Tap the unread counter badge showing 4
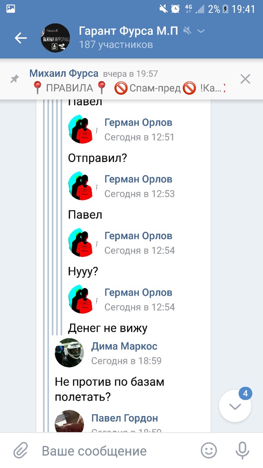This screenshot has height=468, width=263. click(245, 393)
